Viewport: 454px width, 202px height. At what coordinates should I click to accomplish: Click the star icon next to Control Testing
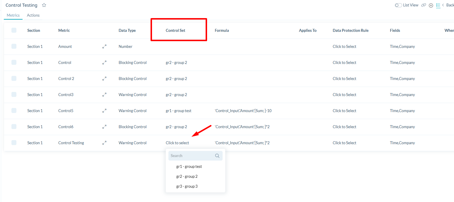(44, 5)
